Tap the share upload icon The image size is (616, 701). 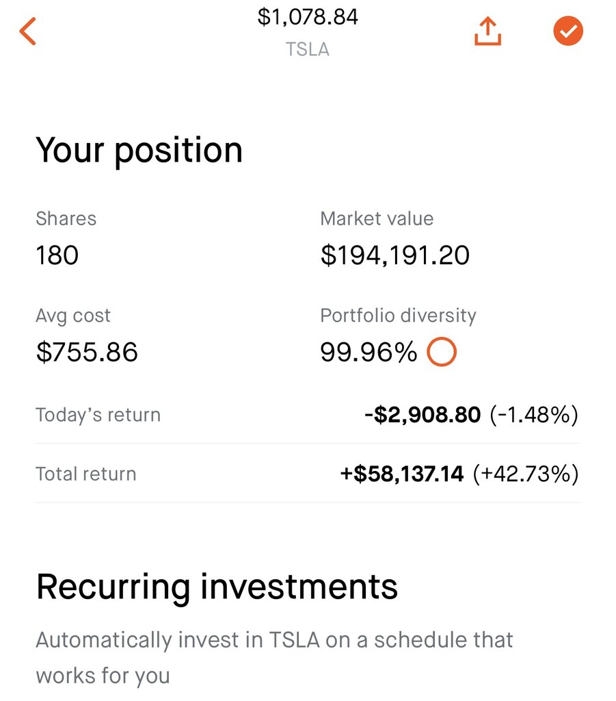(x=487, y=31)
